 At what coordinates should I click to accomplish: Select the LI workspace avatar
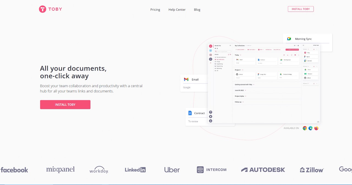point(211,51)
